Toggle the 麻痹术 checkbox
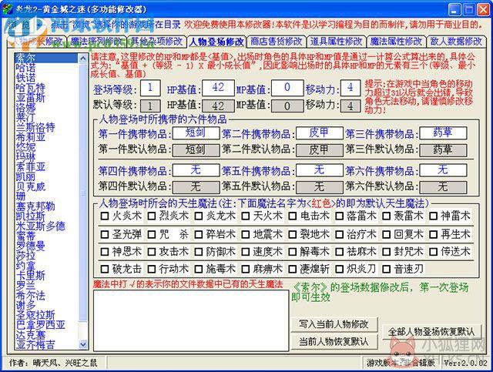Image resolution: width=493 pixels, height=372 pixels. (x=246, y=269)
